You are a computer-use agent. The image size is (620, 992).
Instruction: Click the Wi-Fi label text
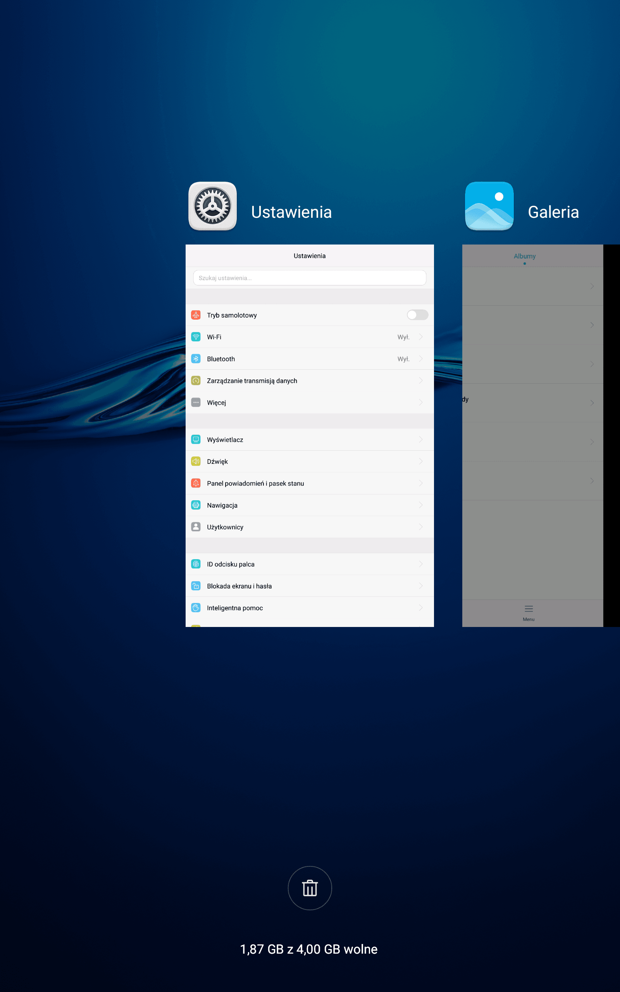pyautogui.click(x=214, y=337)
